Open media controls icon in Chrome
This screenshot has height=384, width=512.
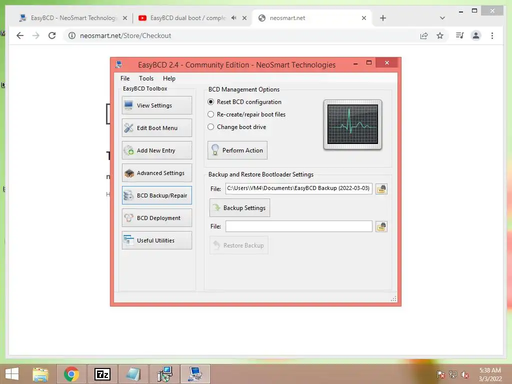point(460,35)
